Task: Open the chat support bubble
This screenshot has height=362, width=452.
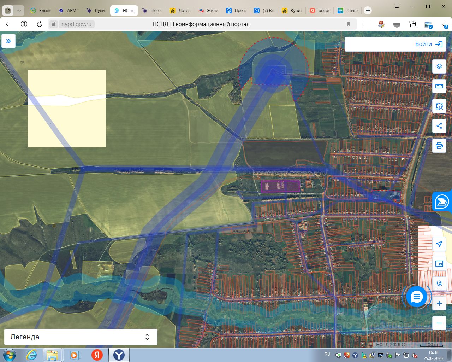Action: click(x=417, y=297)
